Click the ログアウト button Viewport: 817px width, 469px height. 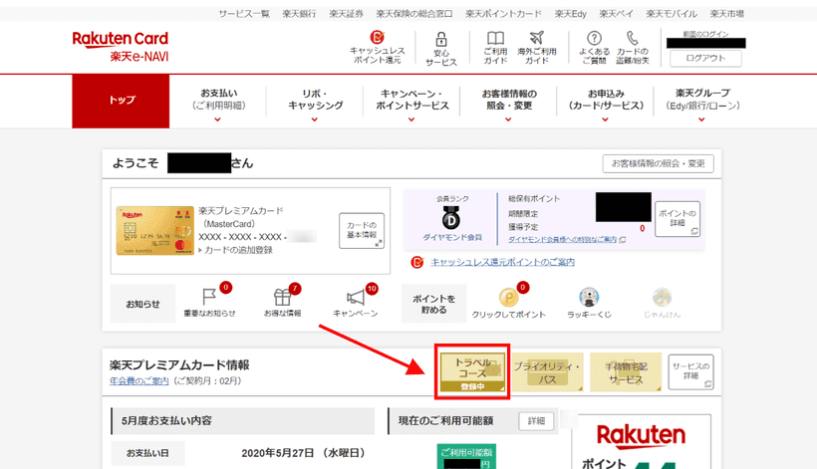705,59
